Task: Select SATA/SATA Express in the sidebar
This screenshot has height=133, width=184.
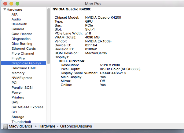Action: click(x=28, y=107)
